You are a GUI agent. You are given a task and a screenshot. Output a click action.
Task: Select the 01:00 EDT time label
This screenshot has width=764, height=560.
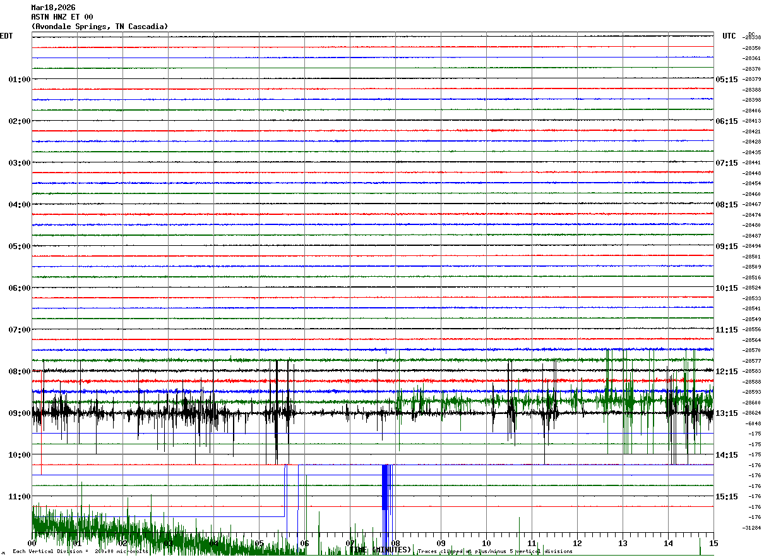click(19, 80)
